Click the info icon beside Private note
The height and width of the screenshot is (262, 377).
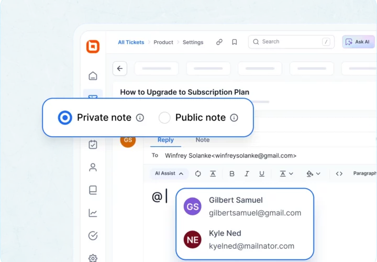(x=140, y=118)
